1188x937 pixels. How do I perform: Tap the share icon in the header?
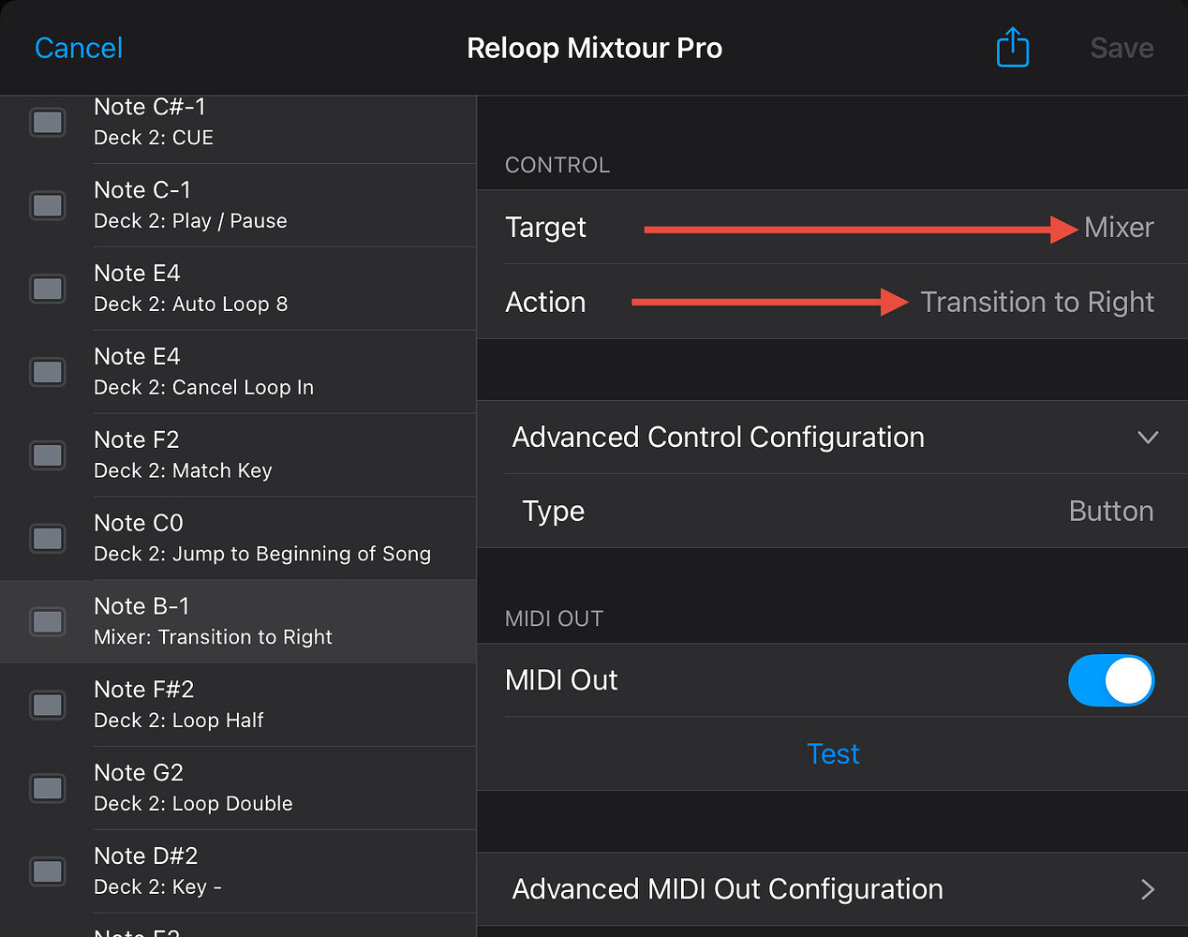(x=1012, y=48)
